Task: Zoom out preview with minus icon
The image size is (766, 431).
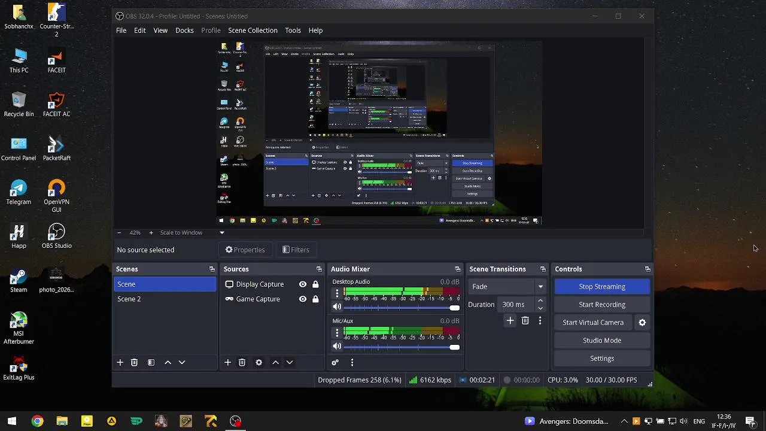Action: pos(119,232)
